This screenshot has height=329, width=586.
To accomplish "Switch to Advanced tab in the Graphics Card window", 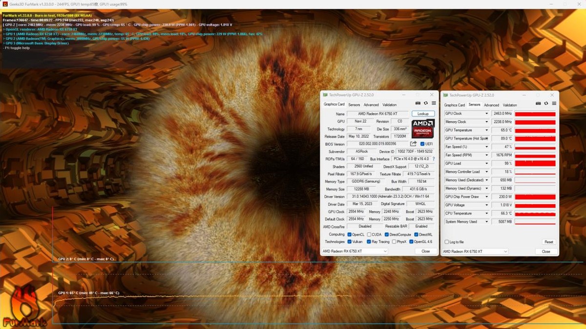I will 371,105.
